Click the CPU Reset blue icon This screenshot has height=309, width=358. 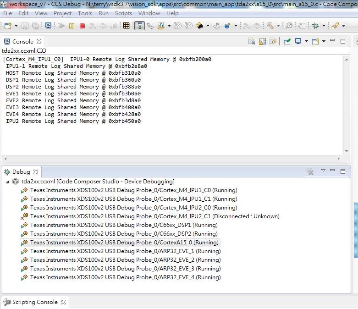coord(227,26)
